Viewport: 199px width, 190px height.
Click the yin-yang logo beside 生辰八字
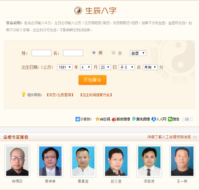point(78,11)
